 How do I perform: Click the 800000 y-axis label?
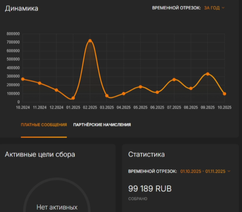(x=13, y=34)
